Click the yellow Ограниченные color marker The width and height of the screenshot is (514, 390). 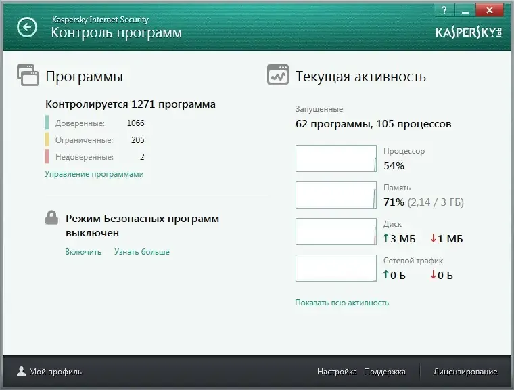tap(47, 139)
